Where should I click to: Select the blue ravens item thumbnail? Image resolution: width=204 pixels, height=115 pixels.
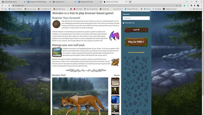pyautogui.click(x=115, y=100)
